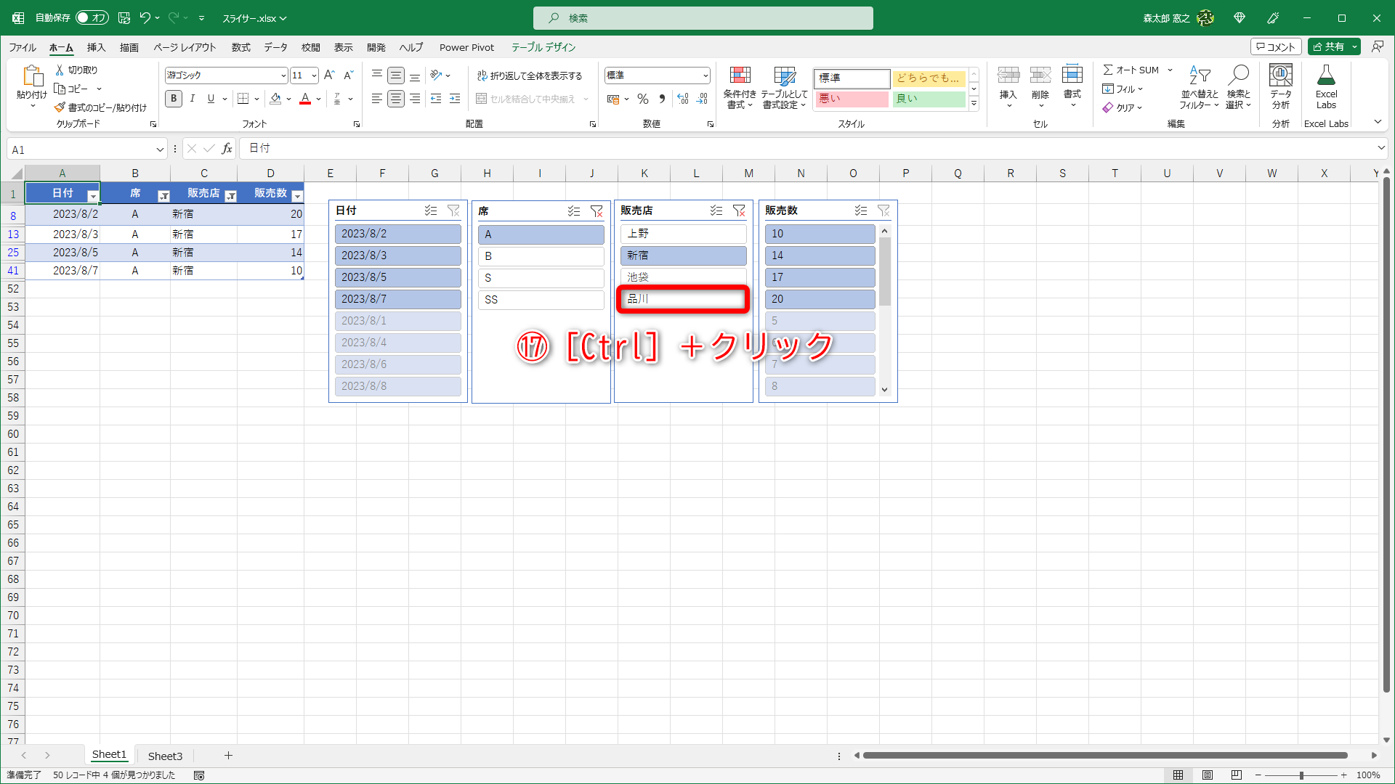Launch データ分析 analysis tool
The width and height of the screenshot is (1395, 784).
[1279, 87]
